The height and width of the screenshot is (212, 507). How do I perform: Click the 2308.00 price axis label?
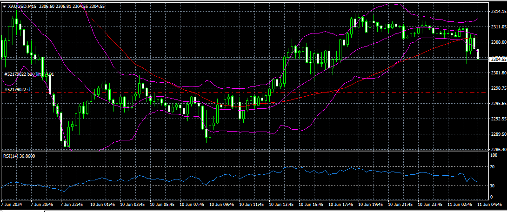tap(498, 42)
